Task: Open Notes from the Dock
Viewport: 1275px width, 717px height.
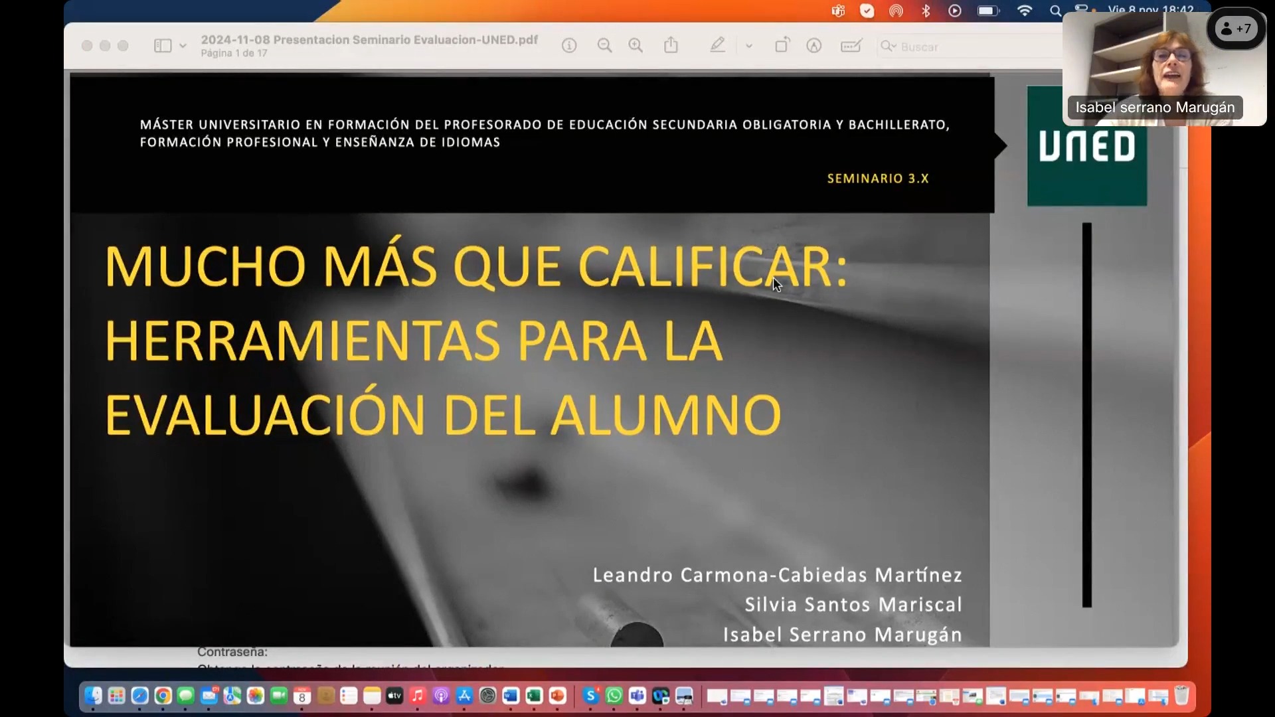Action: pyautogui.click(x=372, y=695)
